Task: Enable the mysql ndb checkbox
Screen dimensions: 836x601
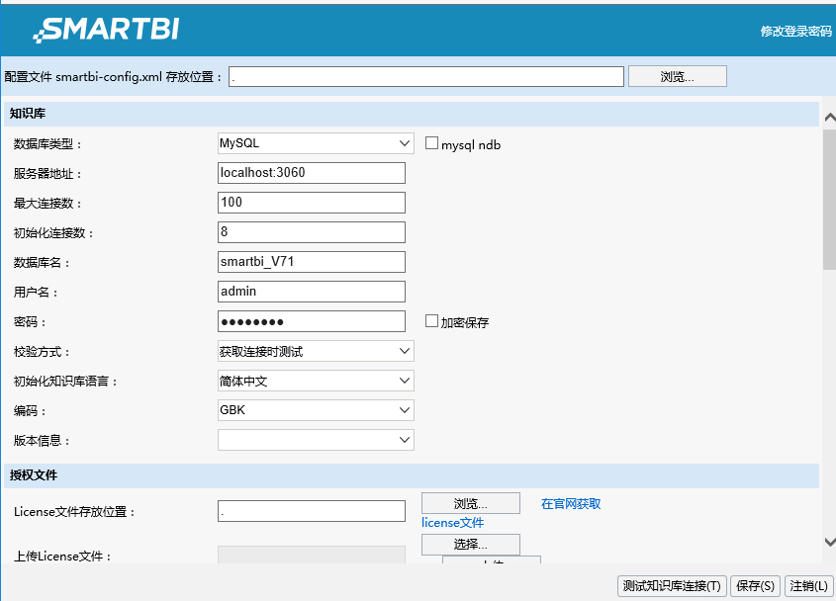Action: pyautogui.click(x=431, y=143)
